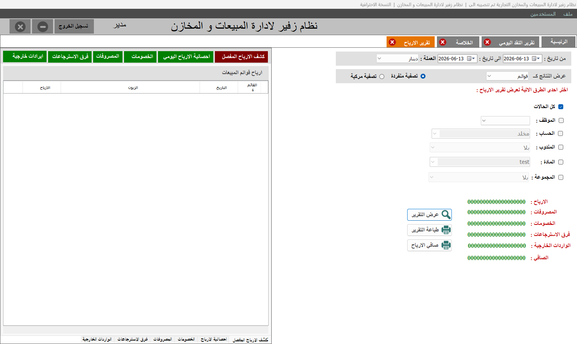
Task: Enable the المادة filter checkbox
Action: click(561, 162)
